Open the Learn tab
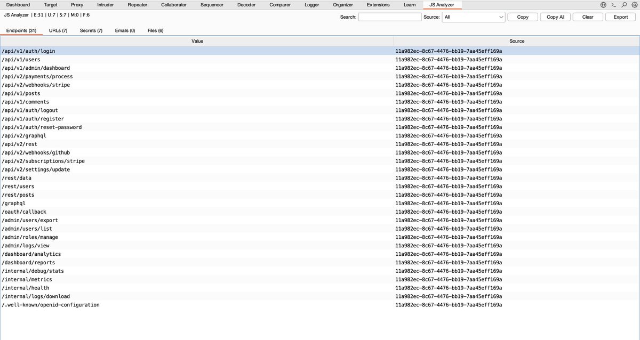Viewport: 640px width, 340px height. click(410, 5)
